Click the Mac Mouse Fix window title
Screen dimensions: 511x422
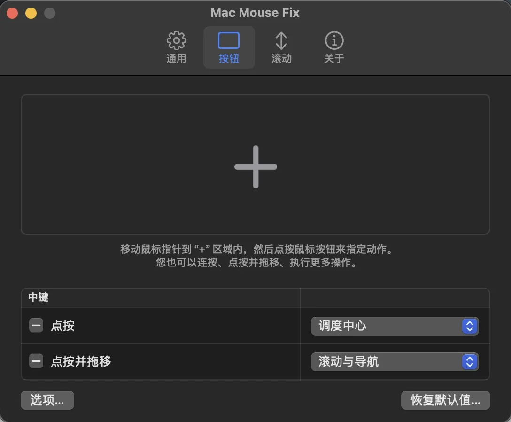pos(255,13)
